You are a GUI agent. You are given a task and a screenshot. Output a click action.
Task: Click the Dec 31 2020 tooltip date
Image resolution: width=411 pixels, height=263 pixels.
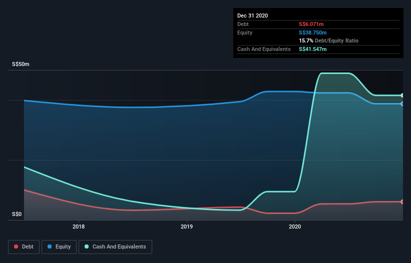252,15
